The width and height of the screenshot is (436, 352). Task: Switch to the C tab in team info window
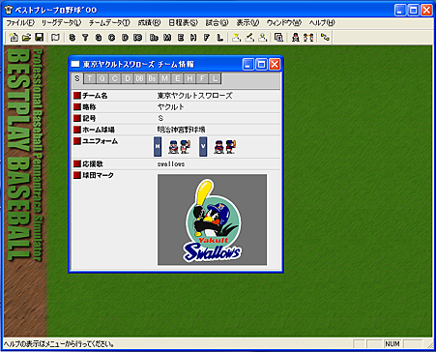tap(115, 78)
